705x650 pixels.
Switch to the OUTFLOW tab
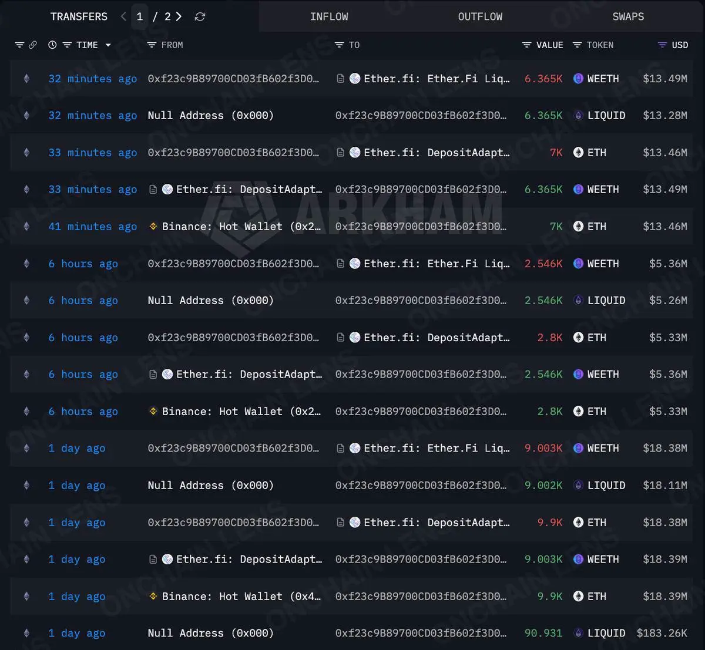click(480, 16)
